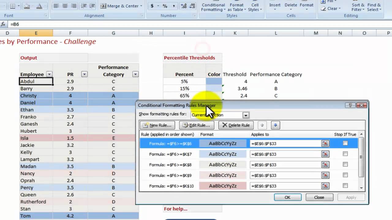Click the Font Color letter A icon

pyautogui.click(x=39, y=6)
